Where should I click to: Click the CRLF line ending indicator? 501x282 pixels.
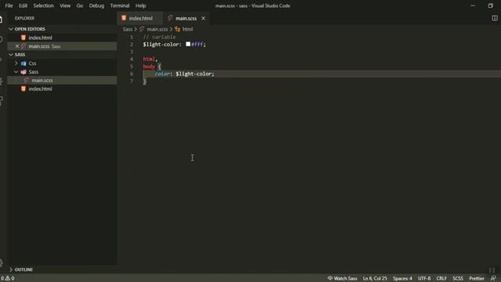click(442, 279)
